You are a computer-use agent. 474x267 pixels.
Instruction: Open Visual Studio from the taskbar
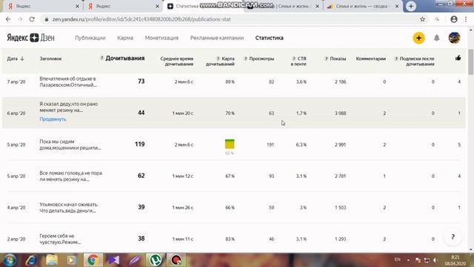click(113, 260)
